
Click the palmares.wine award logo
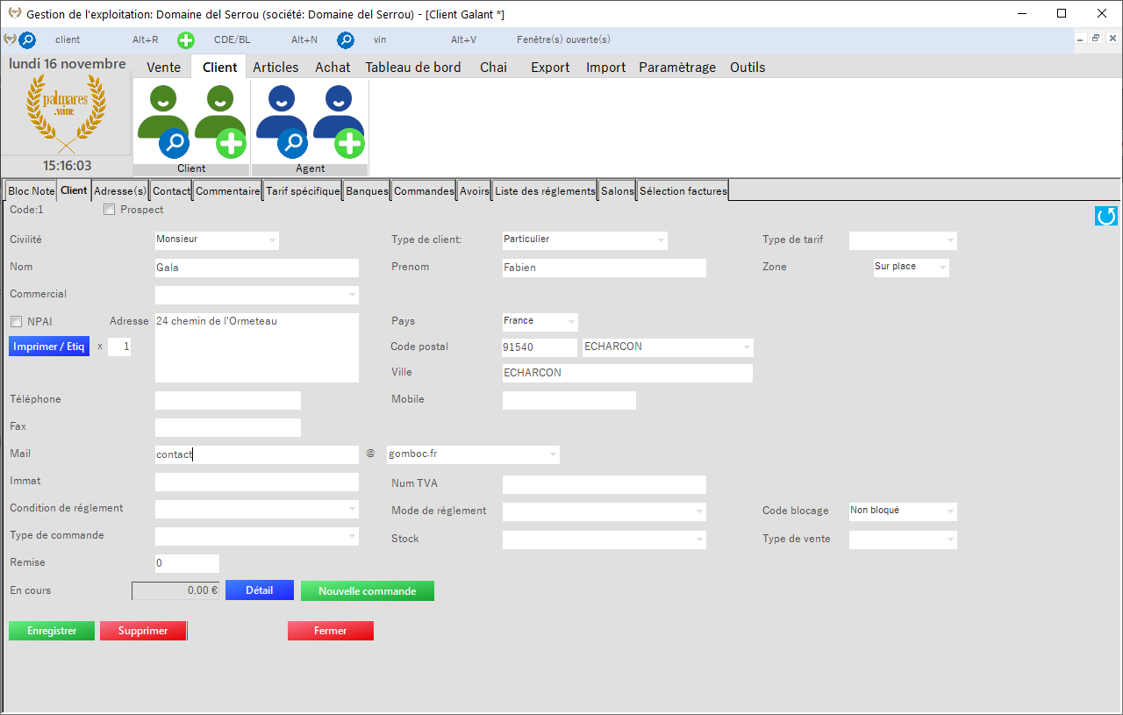click(67, 112)
